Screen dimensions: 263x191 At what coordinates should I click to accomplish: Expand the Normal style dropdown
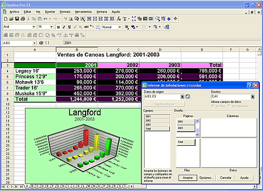[x=119, y=27]
